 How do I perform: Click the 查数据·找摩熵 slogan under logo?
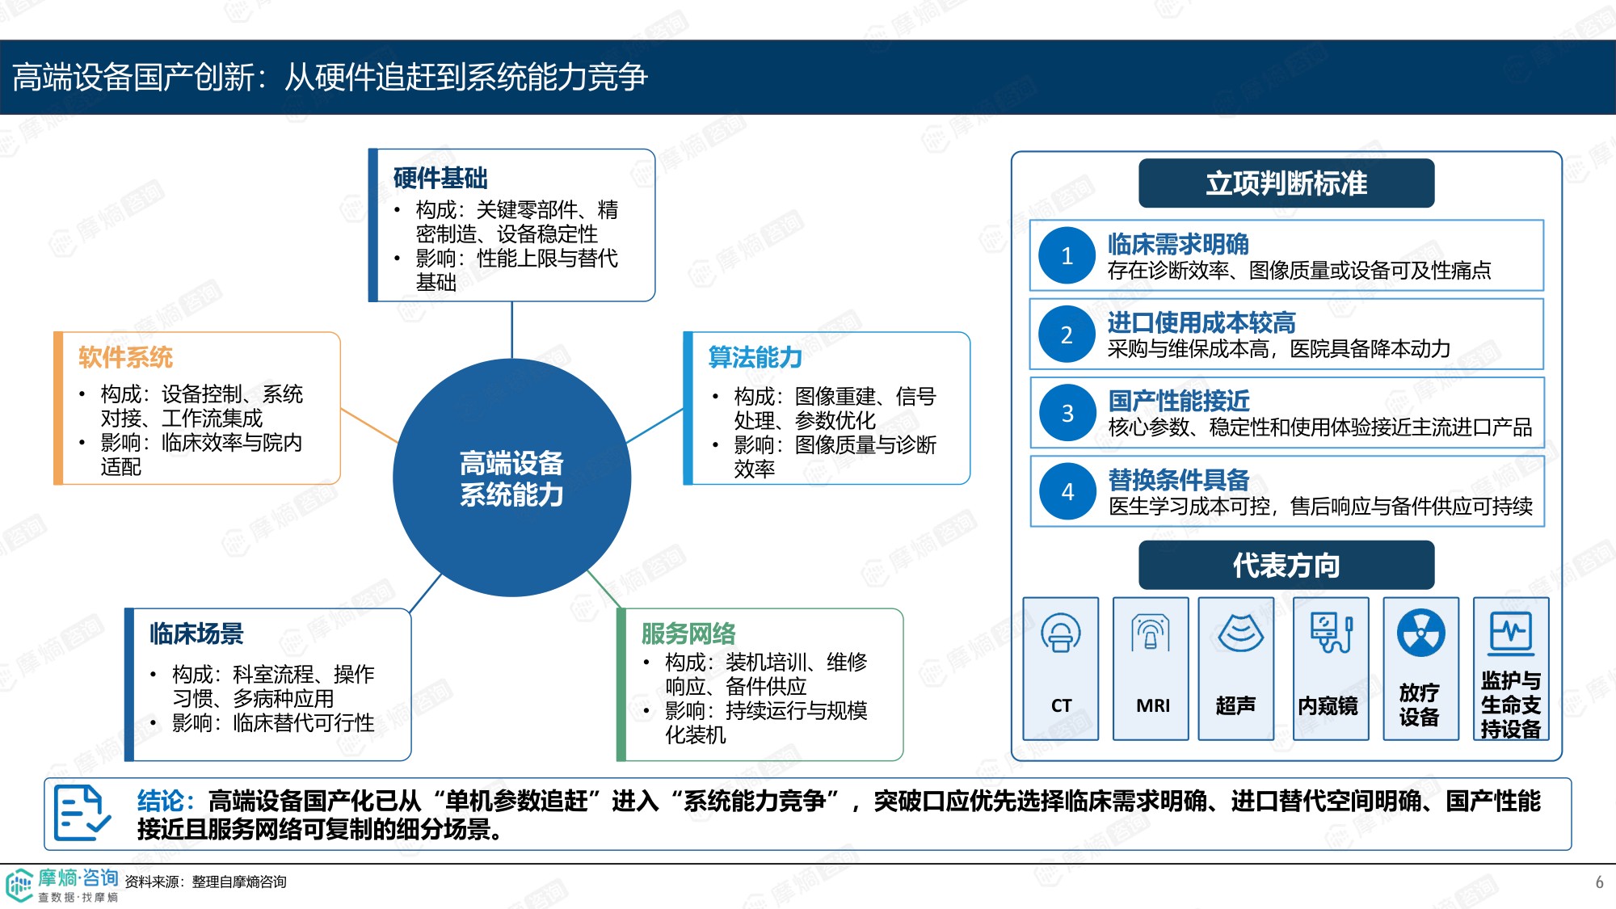78,897
